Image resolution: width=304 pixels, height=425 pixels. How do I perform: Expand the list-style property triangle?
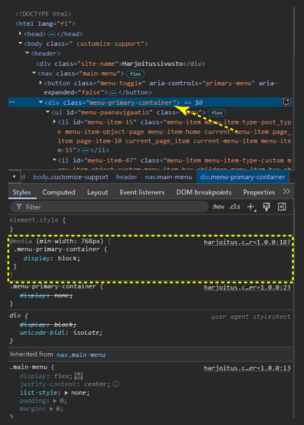[66, 392]
